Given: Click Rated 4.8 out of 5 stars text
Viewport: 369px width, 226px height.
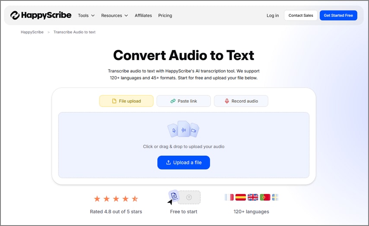Looking at the screenshot, I should [x=116, y=211].
